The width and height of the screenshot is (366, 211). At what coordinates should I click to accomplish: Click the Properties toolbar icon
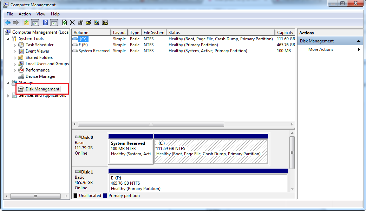point(80,23)
